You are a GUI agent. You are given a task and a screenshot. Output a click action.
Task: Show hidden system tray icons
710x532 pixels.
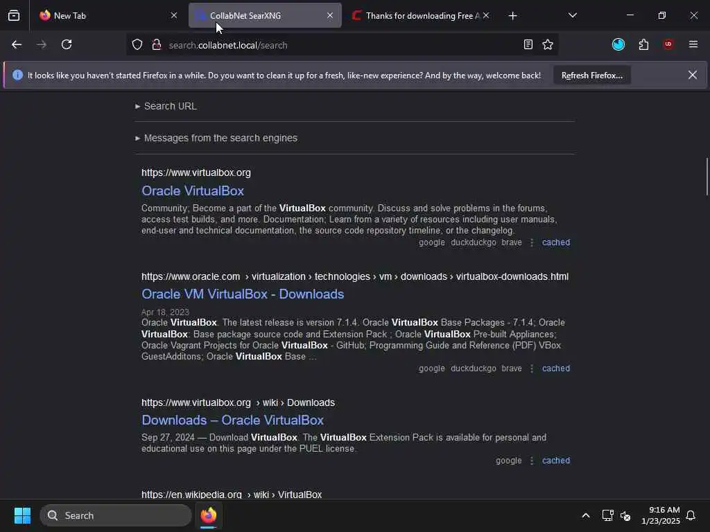point(585,515)
